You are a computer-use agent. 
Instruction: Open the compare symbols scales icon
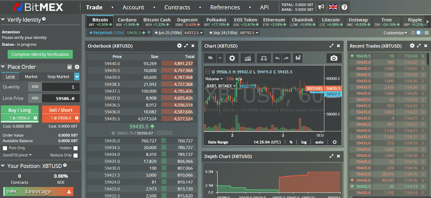[x=264, y=58]
